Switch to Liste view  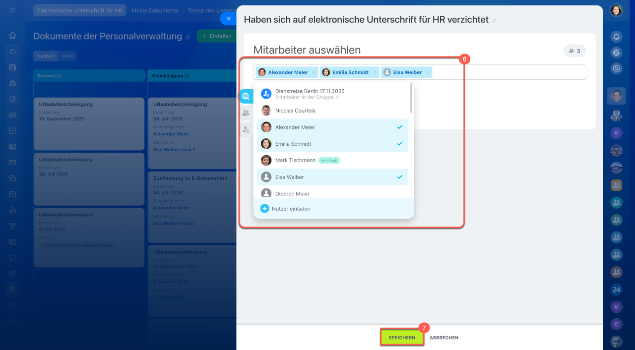point(67,56)
